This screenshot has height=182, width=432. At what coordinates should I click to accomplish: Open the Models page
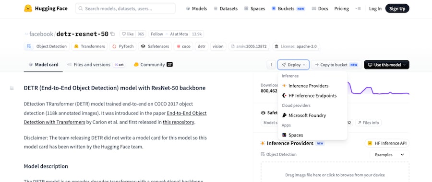[196, 9]
